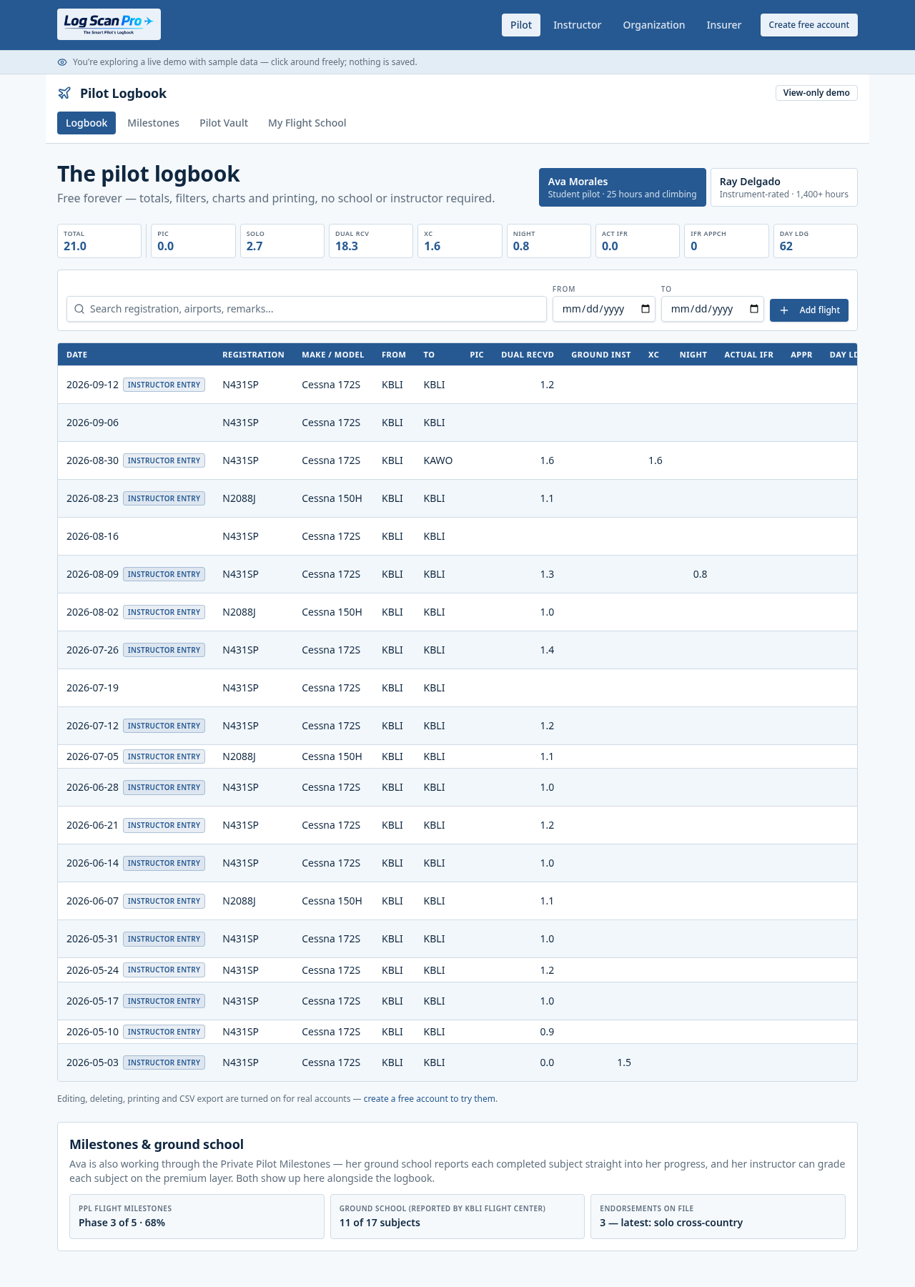The height and width of the screenshot is (1287, 915).
Task: Switch to the Milestones tab
Action: (x=154, y=123)
